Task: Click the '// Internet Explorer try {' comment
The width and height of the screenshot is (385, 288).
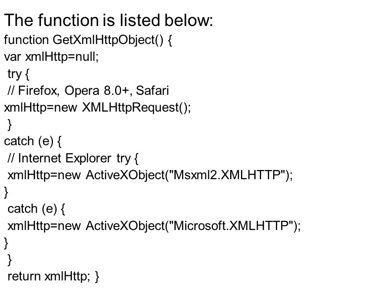Action: click(73, 158)
